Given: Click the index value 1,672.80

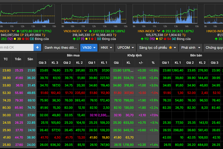Looking at the screenshot, I should click(26, 31).
